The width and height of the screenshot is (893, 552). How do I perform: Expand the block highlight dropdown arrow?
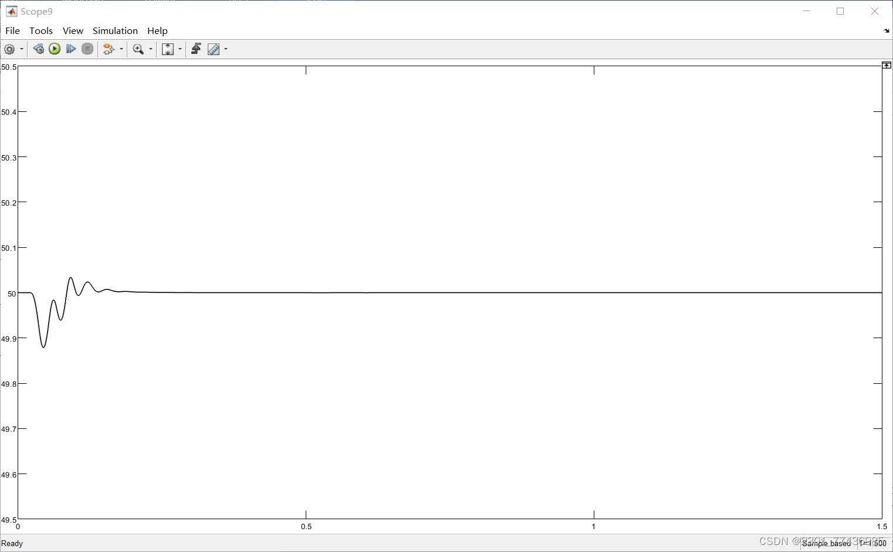[121, 49]
